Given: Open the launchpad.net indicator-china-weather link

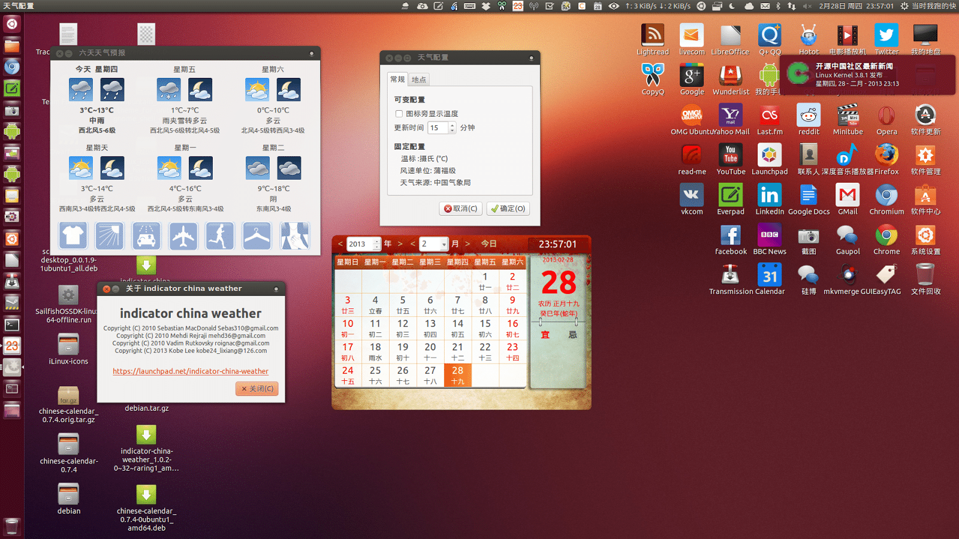Looking at the screenshot, I should (x=191, y=371).
